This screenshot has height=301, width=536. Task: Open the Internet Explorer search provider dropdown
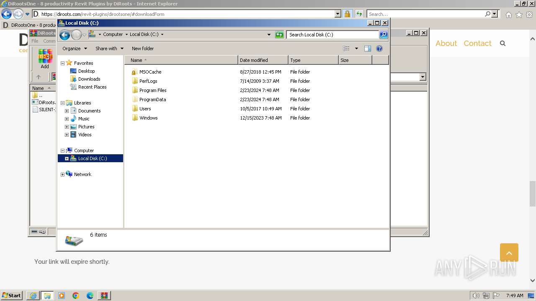[x=495, y=14]
